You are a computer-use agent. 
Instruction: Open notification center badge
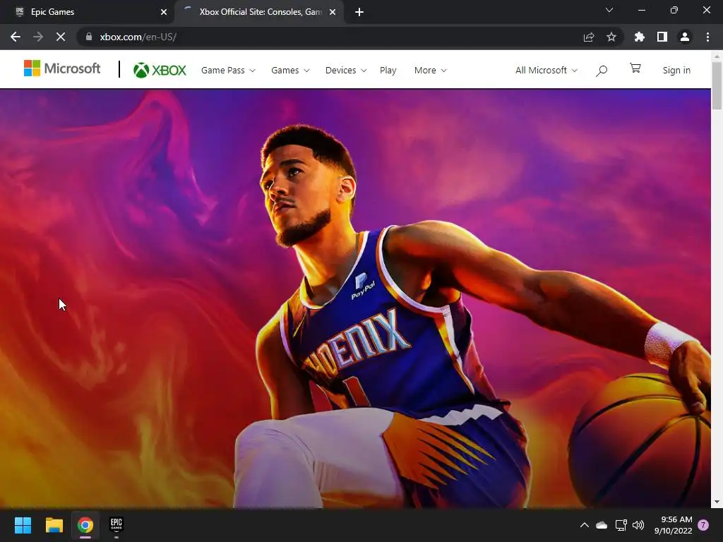tap(703, 525)
